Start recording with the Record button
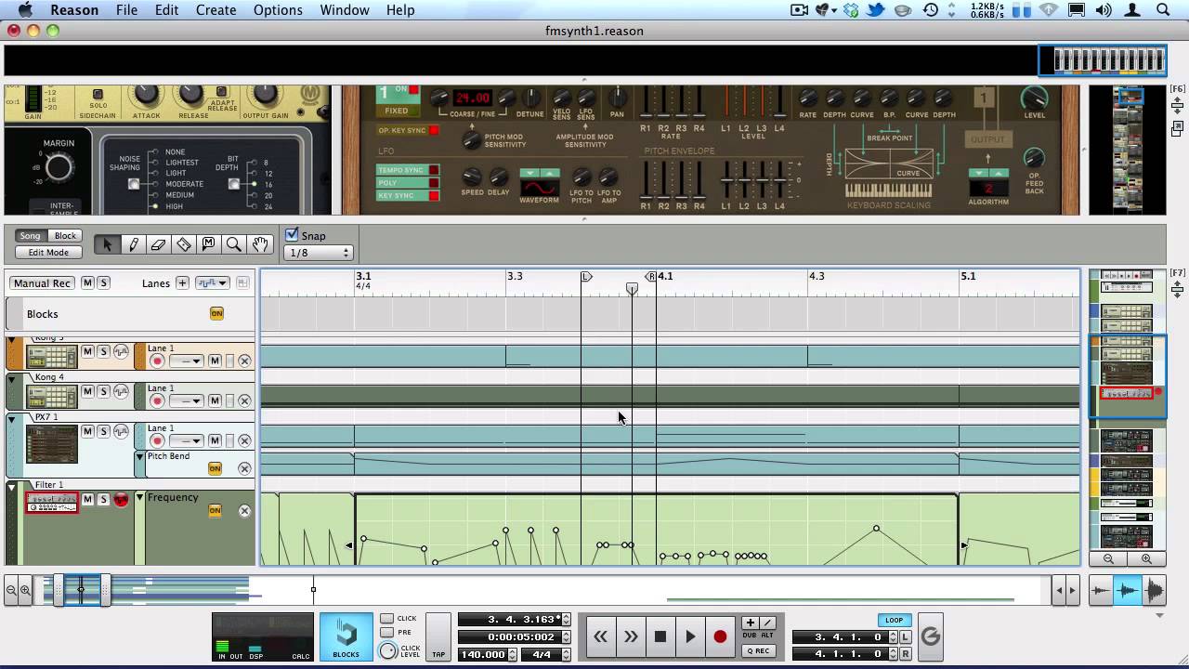The image size is (1189, 669). pos(720,636)
